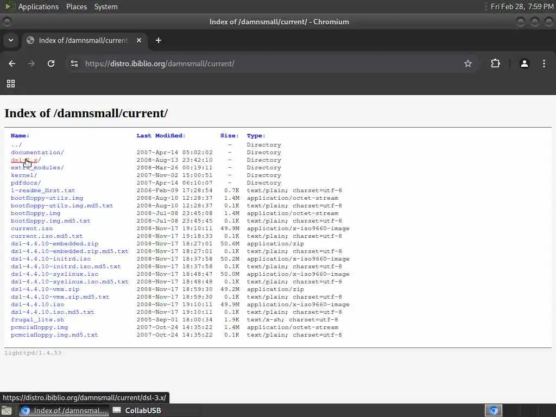
Task: Sort listing by the Size column header
Action: (230, 135)
